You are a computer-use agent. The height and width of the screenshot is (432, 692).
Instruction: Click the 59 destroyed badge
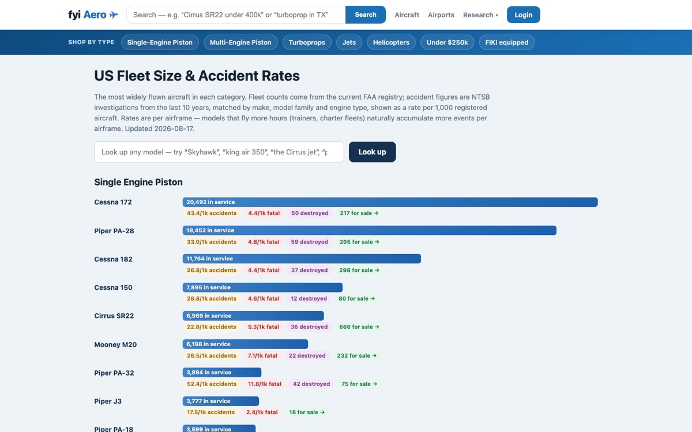click(x=310, y=242)
